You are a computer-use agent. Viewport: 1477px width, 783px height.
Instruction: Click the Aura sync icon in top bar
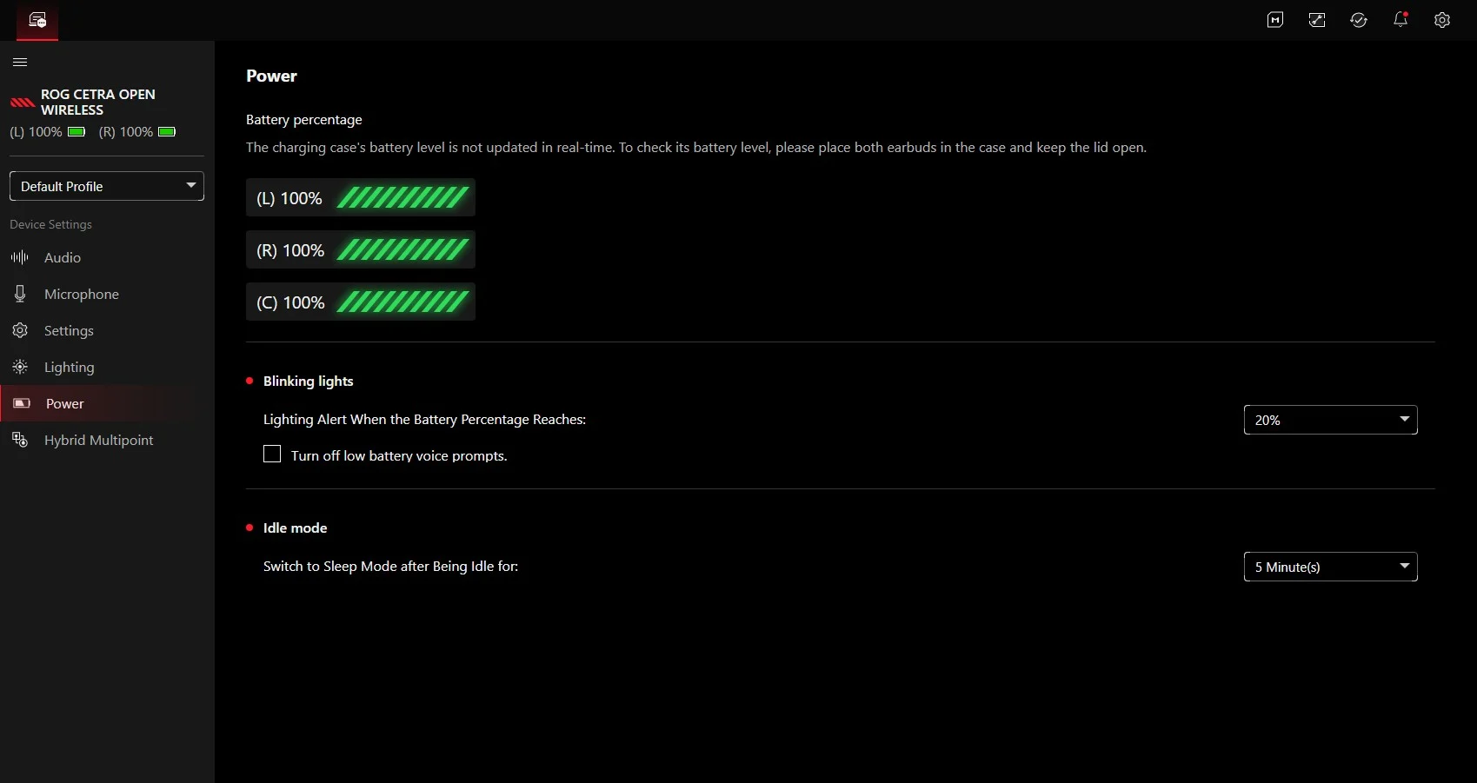[x=1317, y=20]
